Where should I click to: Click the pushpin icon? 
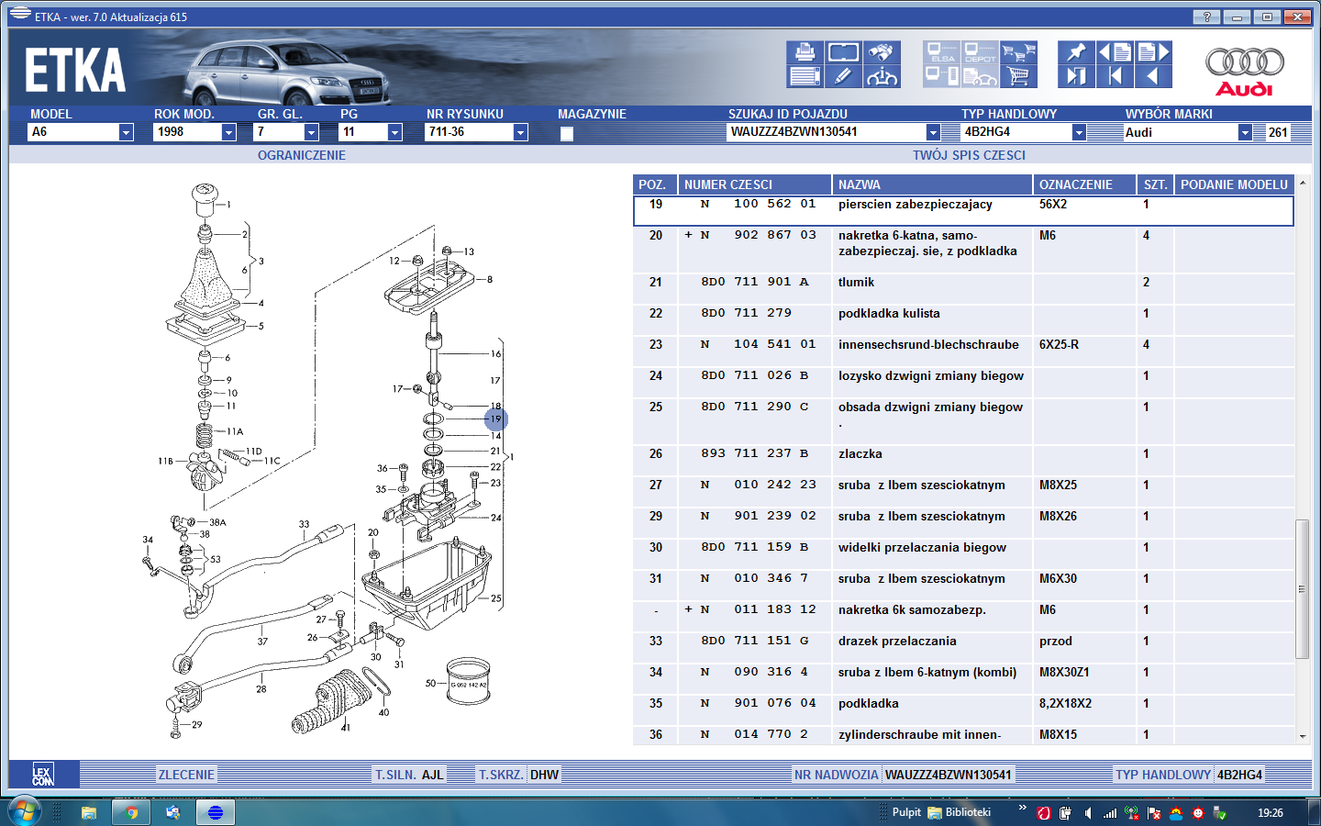tap(1076, 52)
